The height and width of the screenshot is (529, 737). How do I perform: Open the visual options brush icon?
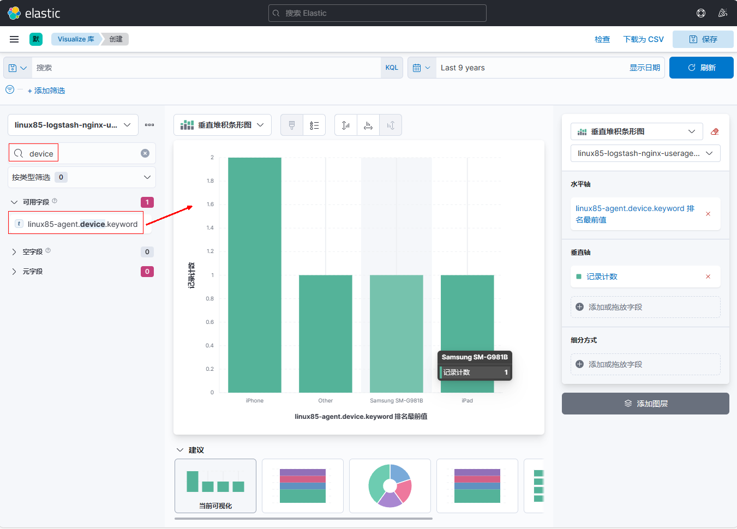[292, 125]
